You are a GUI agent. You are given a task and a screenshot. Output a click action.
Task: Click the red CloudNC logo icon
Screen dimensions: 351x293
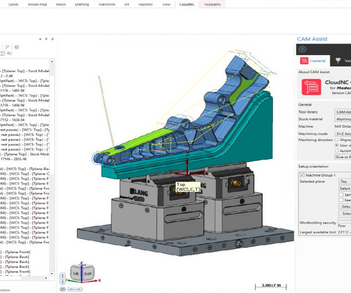coord(311,87)
